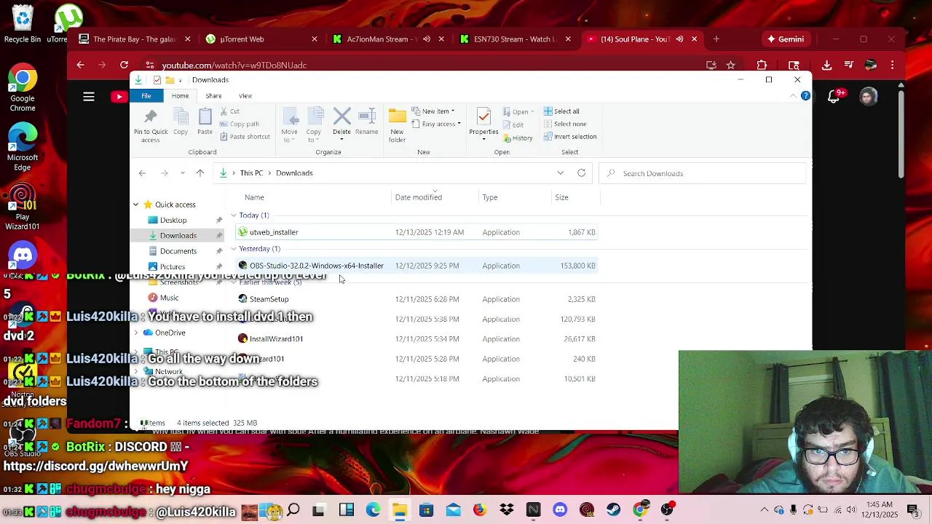Open Documents in Quick access

[178, 251]
